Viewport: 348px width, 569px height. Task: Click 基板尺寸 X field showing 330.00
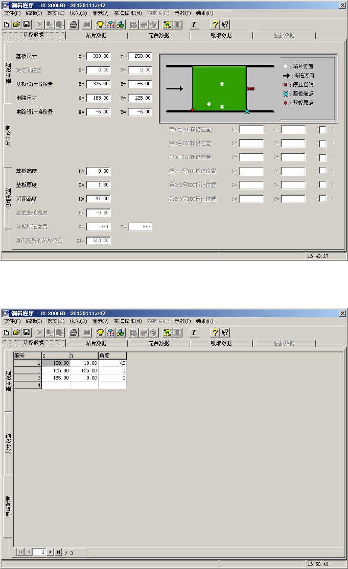pyautogui.click(x=98, y=56)
